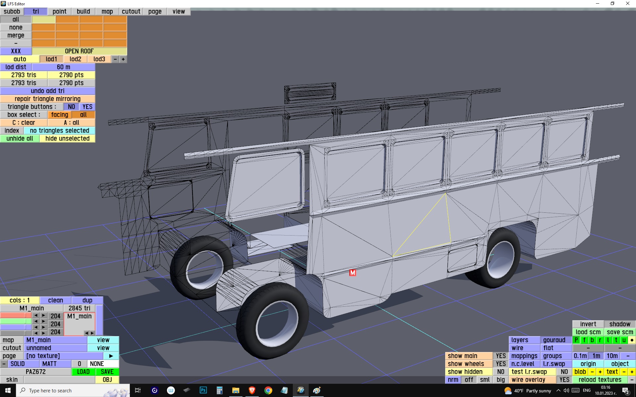Open the unnamed cutout selector
Screen dimensions: 636x397
click(55, 348)
